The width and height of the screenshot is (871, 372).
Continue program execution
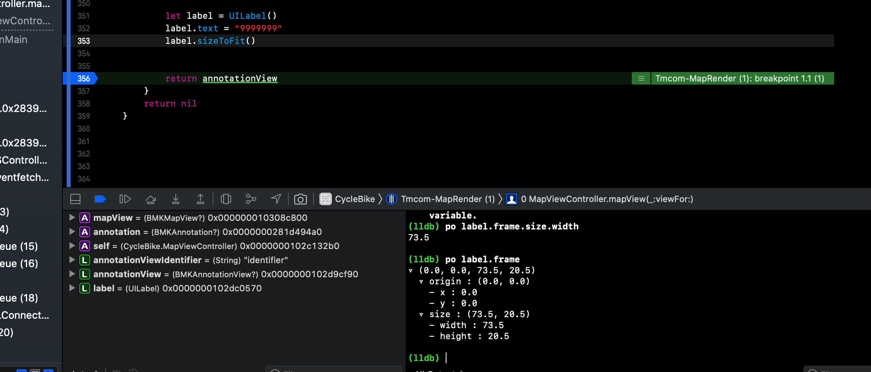pos(125,199)
